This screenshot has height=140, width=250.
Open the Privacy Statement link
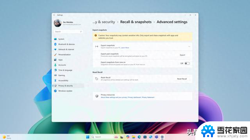[148, 97]
